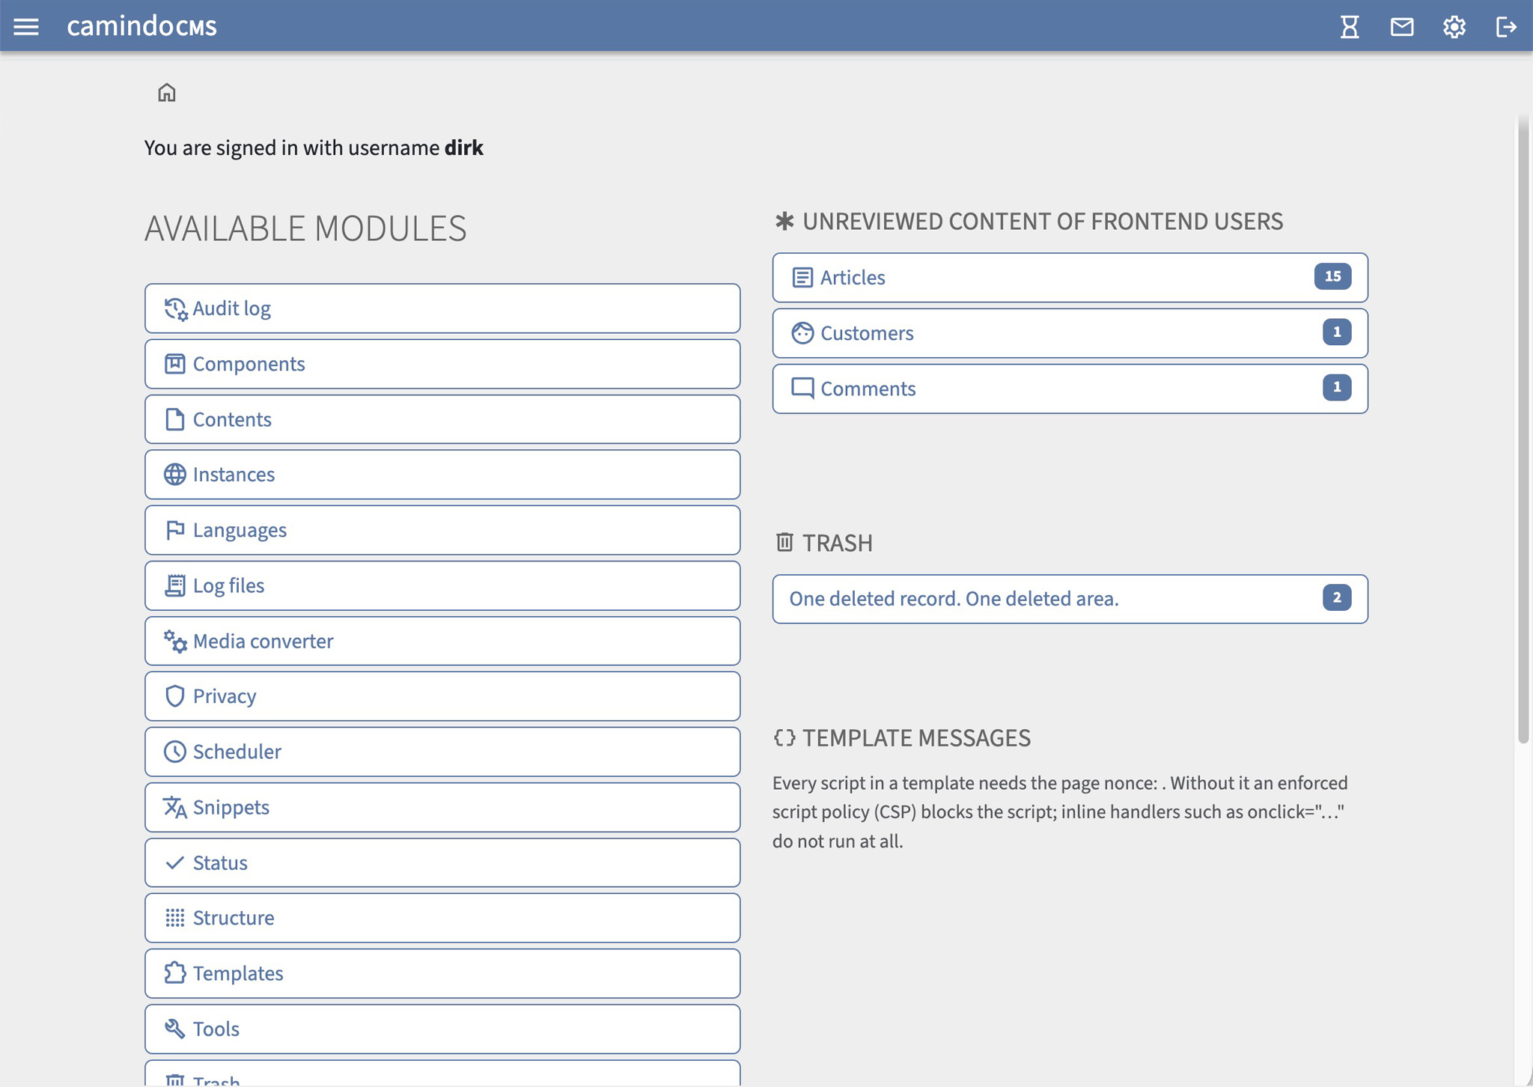Open the Contents module
This screenshot has width=1533, height=1087.
point(442,419)
